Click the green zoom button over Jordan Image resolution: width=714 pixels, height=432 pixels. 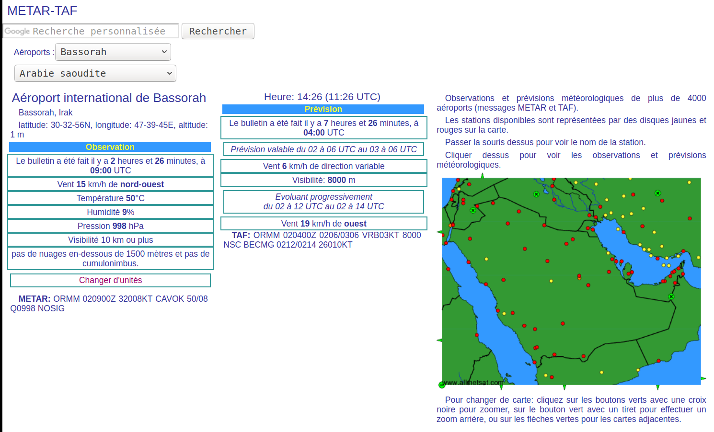(473, 210)
